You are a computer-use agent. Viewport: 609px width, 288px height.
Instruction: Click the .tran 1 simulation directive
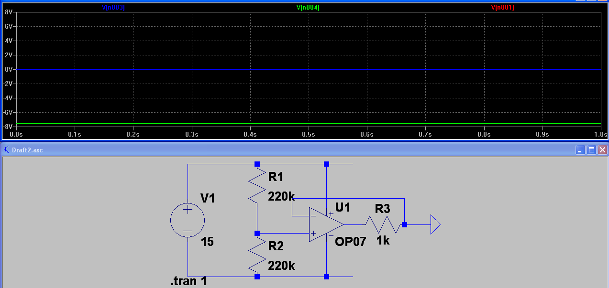[x=189, y=281]
